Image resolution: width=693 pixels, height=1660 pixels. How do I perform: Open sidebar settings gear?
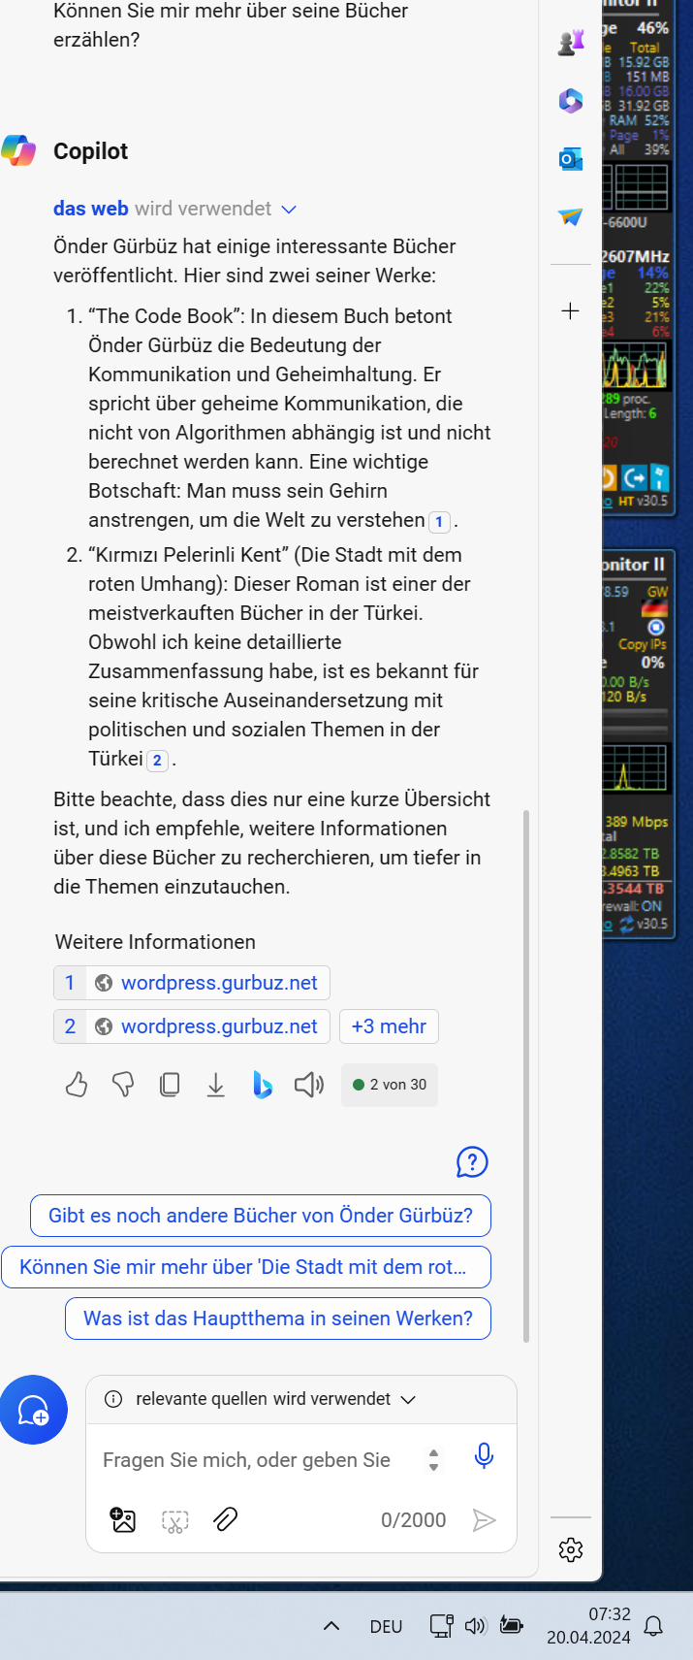[571, 1549]
